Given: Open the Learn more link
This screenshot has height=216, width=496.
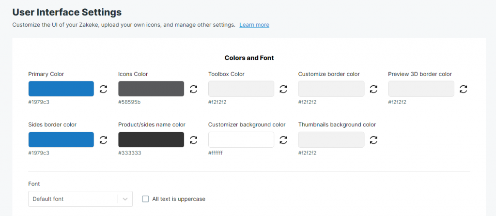Looking at the screenshot, I should tap(254, 25).
